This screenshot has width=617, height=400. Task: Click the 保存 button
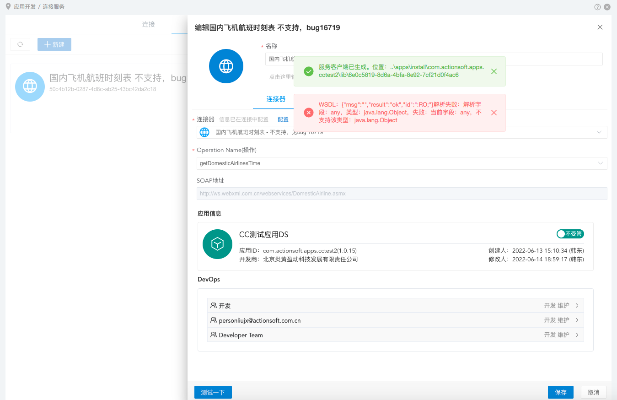(x=560, y=392)
